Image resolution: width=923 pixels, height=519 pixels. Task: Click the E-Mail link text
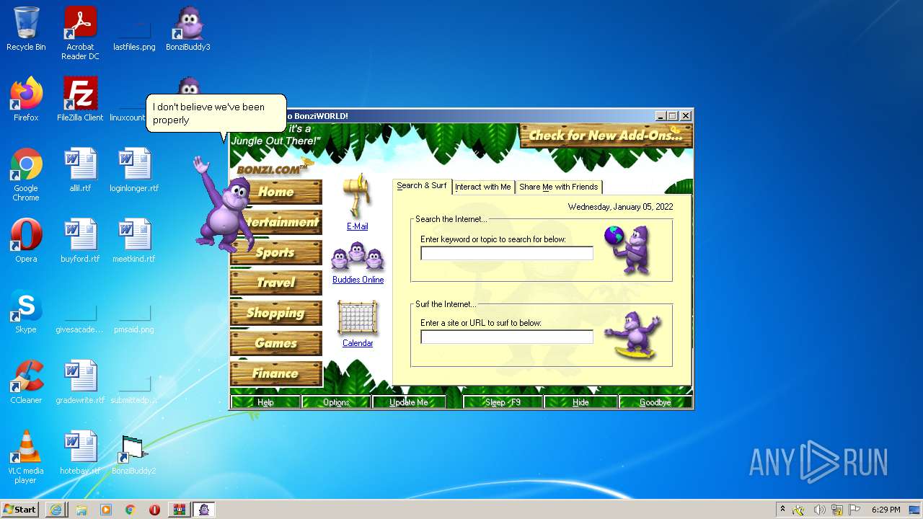click(358, 226)
